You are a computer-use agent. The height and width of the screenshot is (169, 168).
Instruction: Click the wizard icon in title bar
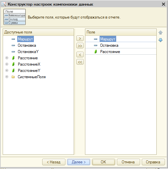point(3,4)
